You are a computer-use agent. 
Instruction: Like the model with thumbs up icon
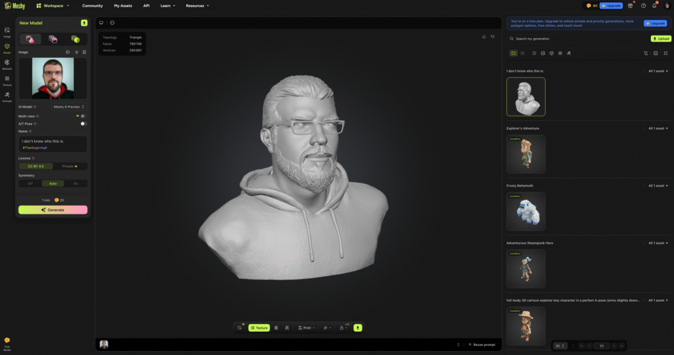pos(484,37)
